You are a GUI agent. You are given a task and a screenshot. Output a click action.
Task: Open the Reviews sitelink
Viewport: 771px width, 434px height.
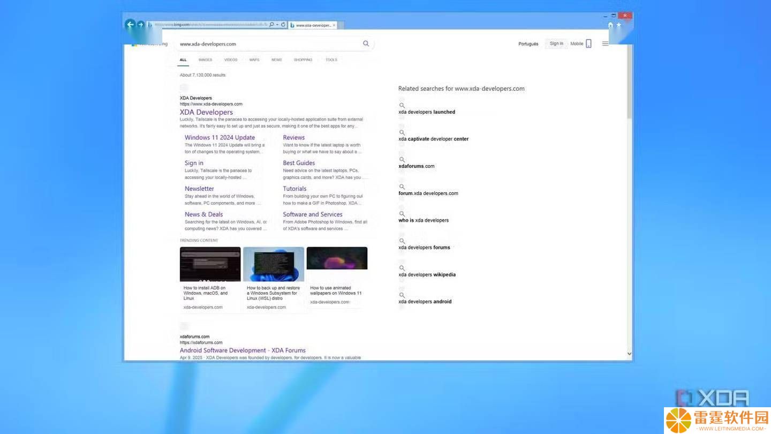point(293,137)
